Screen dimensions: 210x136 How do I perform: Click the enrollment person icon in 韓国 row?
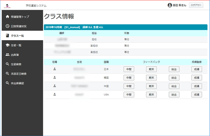pos(55,77)
